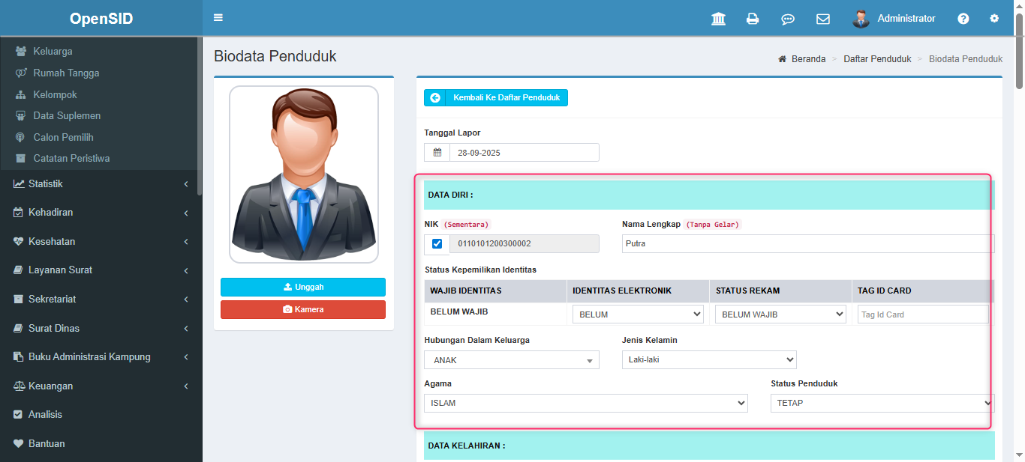The height and width of the screenshot is (462, 1025).
Task: Open the village info building icon
Action: [x=718, y=19]
